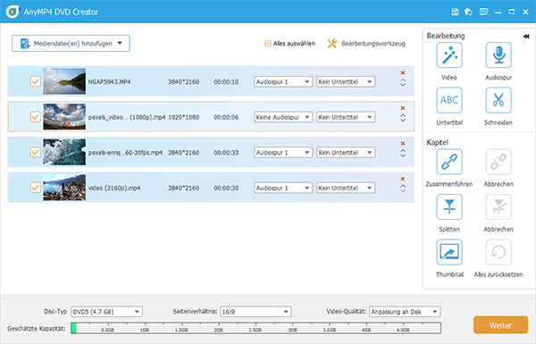
Task: Open Kein Untertitel dropdown for NGAP5943.MP4
Action: click(x=346, y=81)
